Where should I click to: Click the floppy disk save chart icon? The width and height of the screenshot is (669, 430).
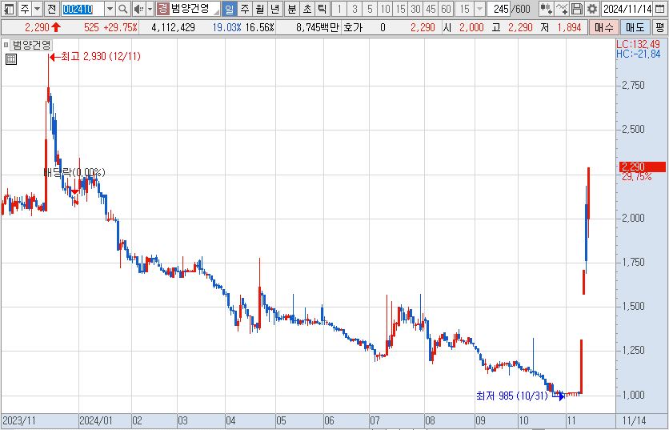(577, 9)
